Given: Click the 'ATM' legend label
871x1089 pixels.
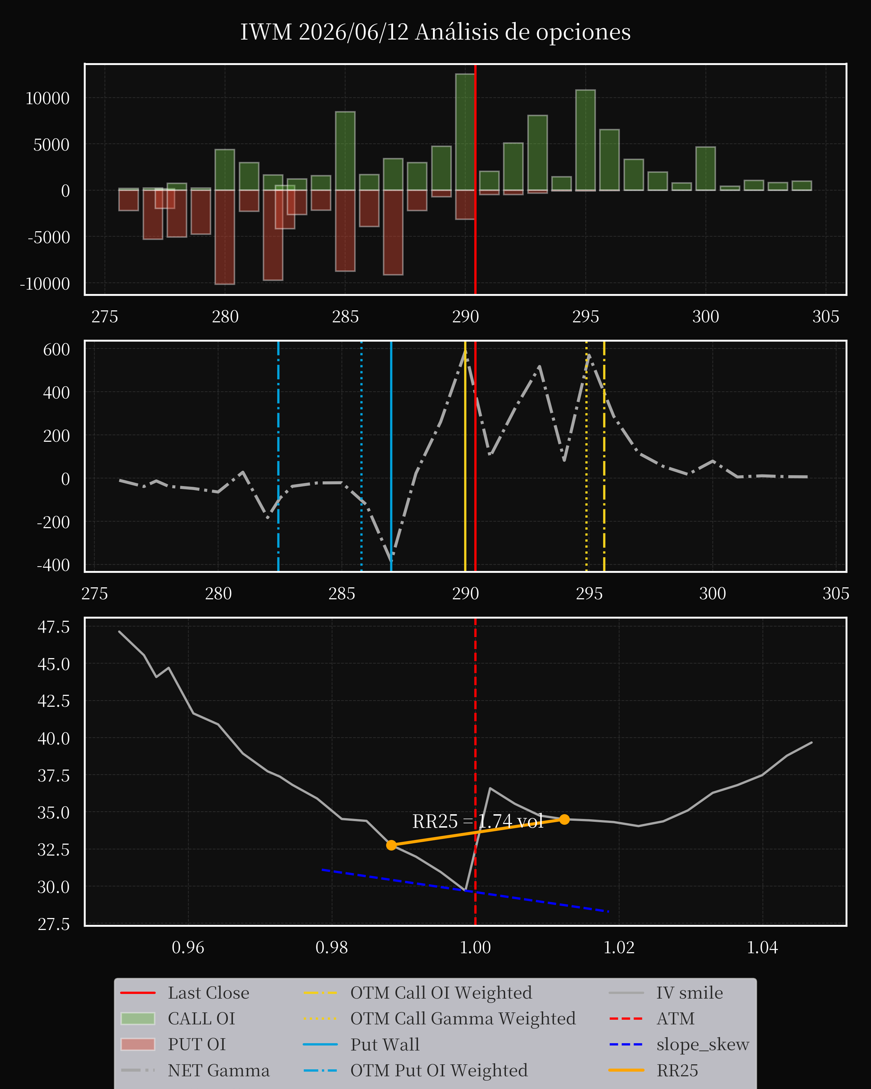Looking at the screenshot, I should coord(675,1018).
